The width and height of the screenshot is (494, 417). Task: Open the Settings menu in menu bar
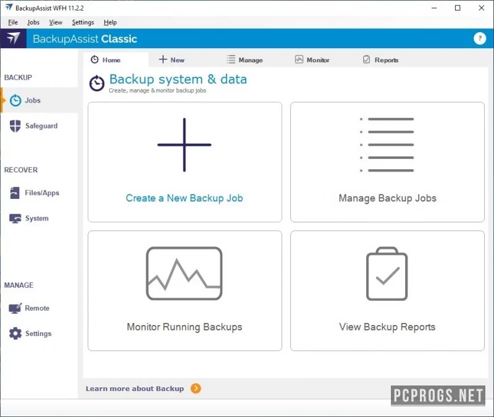83,22
